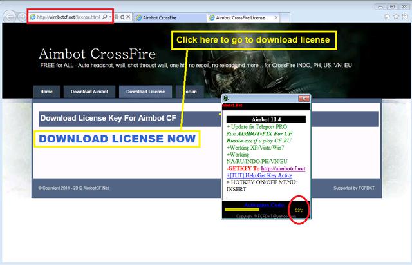
Task: Close the Aimbot 11.4 popup window
Action: [304, 99]
